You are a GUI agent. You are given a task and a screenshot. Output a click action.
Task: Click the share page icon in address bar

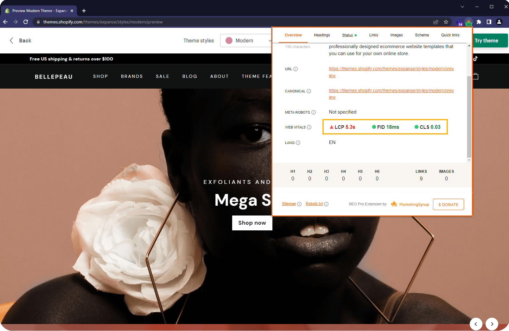point(436,22)
